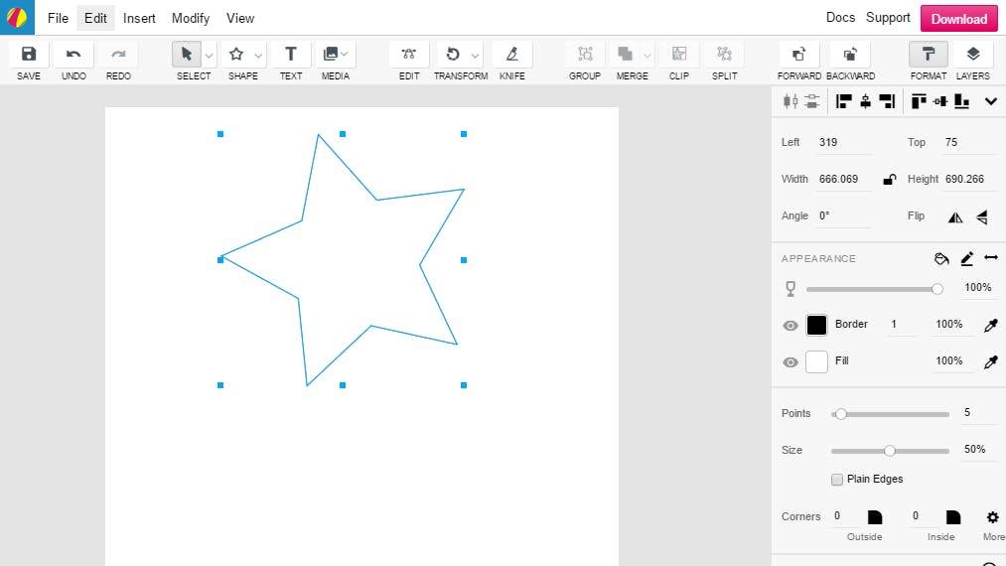Click the Clip icon

679,55
